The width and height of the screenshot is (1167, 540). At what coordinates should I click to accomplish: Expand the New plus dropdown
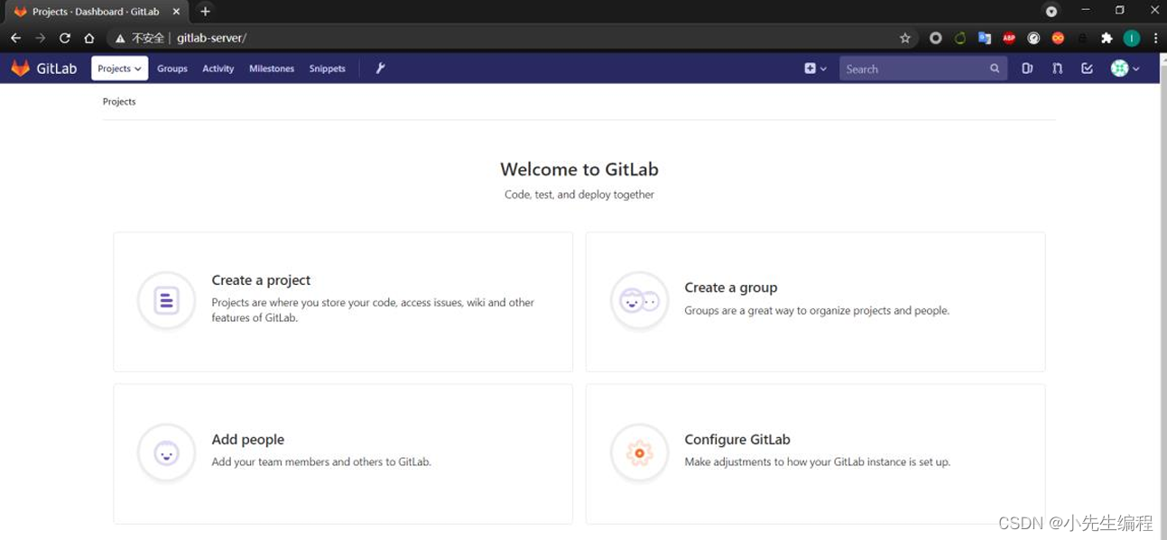[815, 69]
